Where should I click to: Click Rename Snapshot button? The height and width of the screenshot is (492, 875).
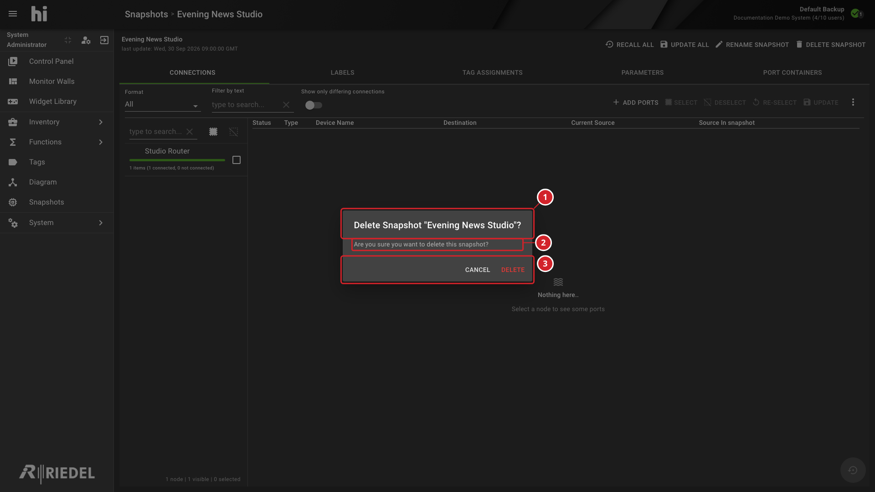click(x=752, y=45)
